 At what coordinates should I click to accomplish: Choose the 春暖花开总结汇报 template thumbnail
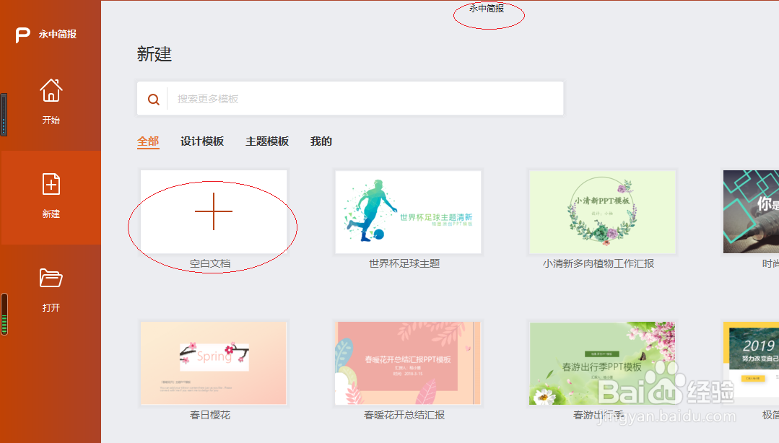coord(409,363)
